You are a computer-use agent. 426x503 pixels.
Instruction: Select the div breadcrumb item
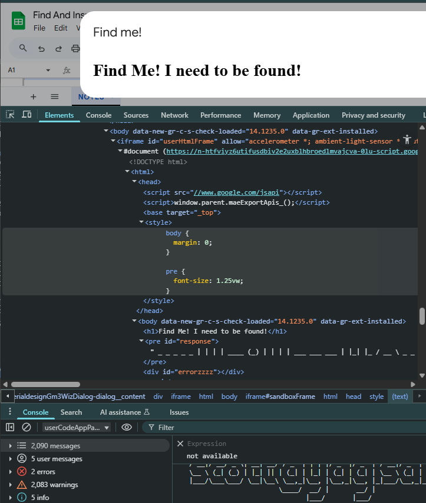pyautogui.click(x=158, y=397)
